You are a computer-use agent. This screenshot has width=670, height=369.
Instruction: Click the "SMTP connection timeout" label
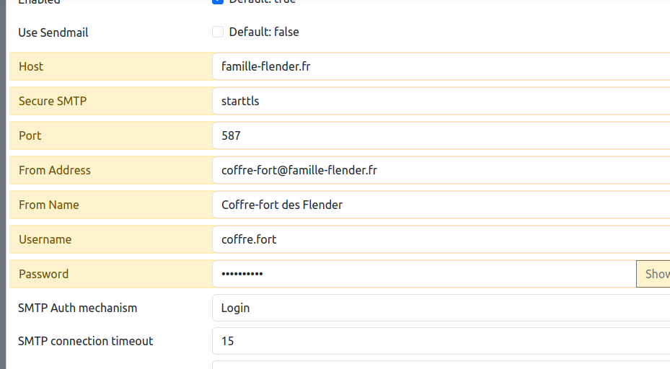tap(85, 341)
